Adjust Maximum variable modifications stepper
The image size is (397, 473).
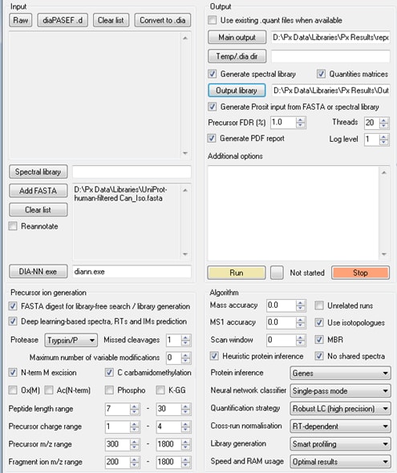point(186,358)
